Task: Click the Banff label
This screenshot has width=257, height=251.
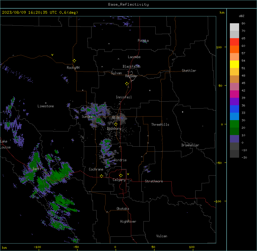Action: coord(37,169)
